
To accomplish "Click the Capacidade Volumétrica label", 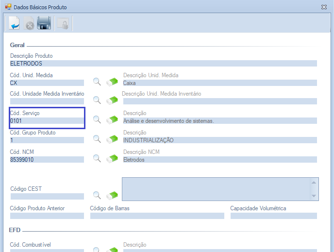I will point(258,208).
